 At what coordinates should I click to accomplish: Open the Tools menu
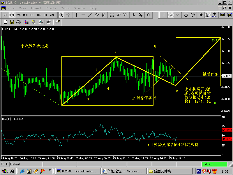(65, 8)
